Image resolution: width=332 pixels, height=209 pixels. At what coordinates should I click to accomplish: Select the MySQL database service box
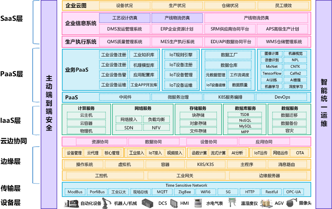(x=245, y=126)
